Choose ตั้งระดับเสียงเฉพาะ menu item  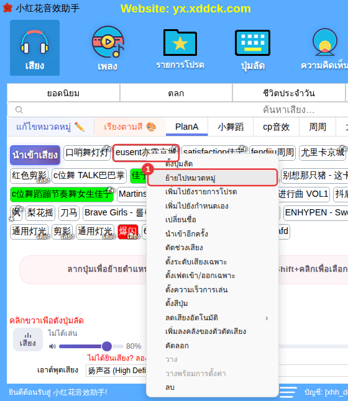tap(213, 261)
